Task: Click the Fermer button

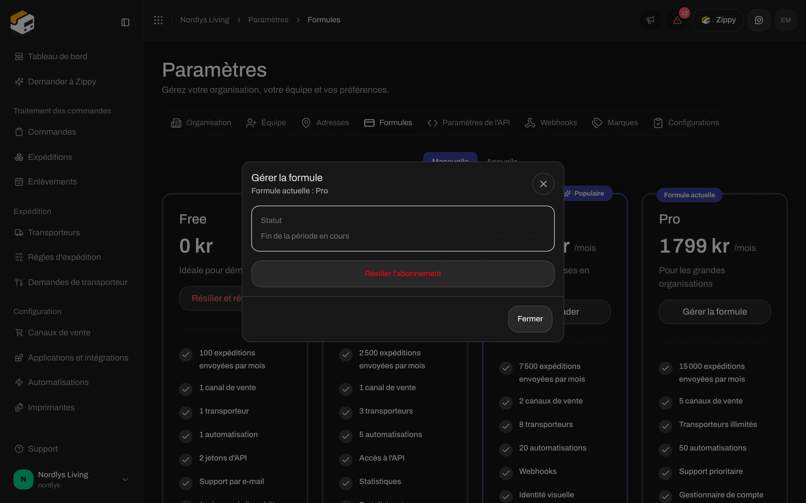Action: point(530,319)
